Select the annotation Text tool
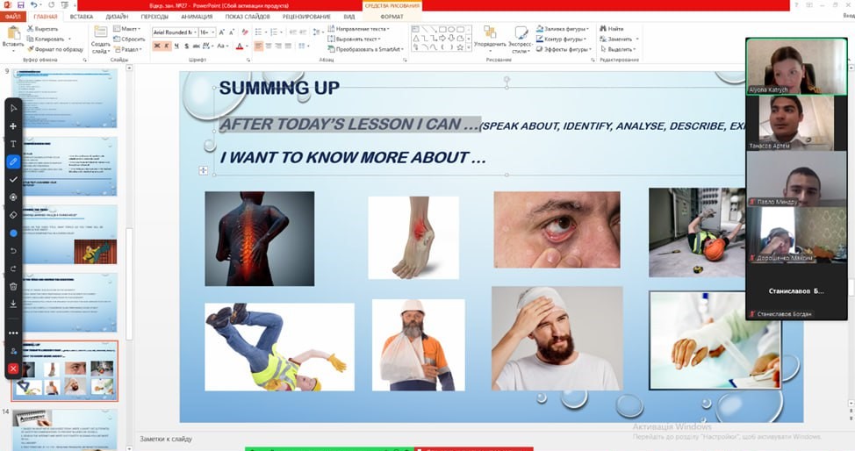Image resolution: width=855 pixels, height=451 pixels. pos(14,144)
